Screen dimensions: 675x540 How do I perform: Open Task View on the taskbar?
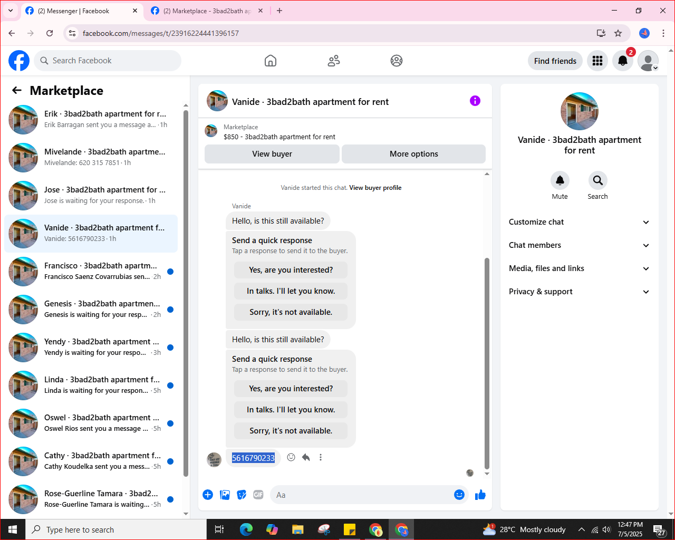point(219,529)
